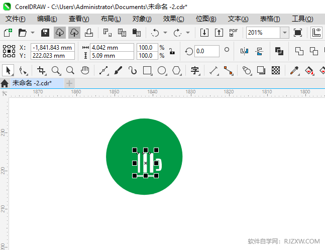Click the Cut icon
Screen dimensions: 325x250
tap(107, 33)
